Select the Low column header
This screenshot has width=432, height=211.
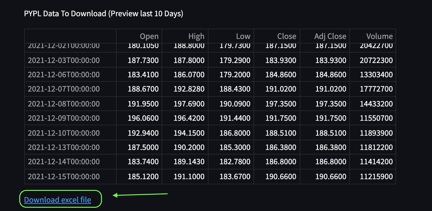[243, 36]
